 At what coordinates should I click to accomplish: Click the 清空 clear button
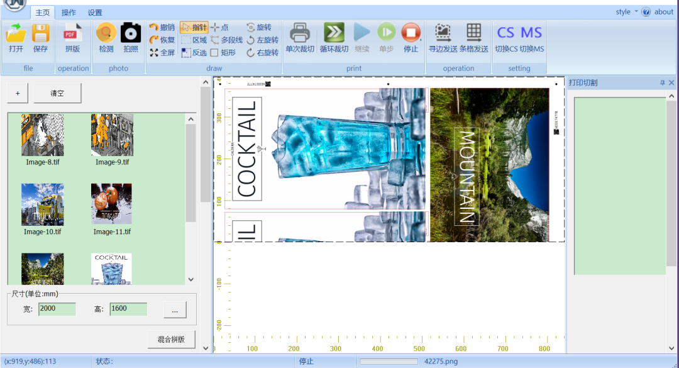(57, 93)
